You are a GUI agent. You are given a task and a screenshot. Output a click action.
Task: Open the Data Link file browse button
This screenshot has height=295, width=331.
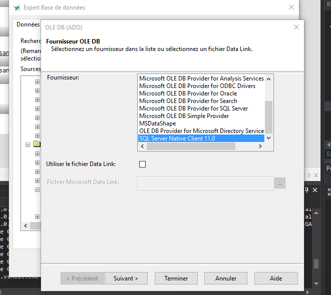(x=280, y=183)
